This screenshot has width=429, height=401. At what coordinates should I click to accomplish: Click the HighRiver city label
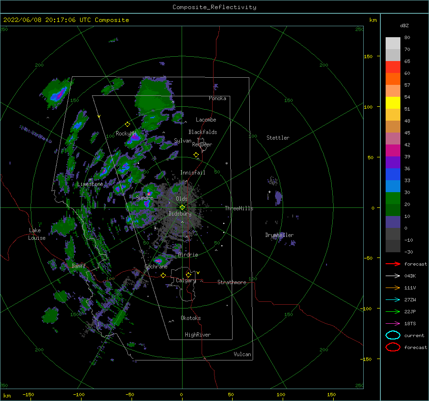(198, 335)
